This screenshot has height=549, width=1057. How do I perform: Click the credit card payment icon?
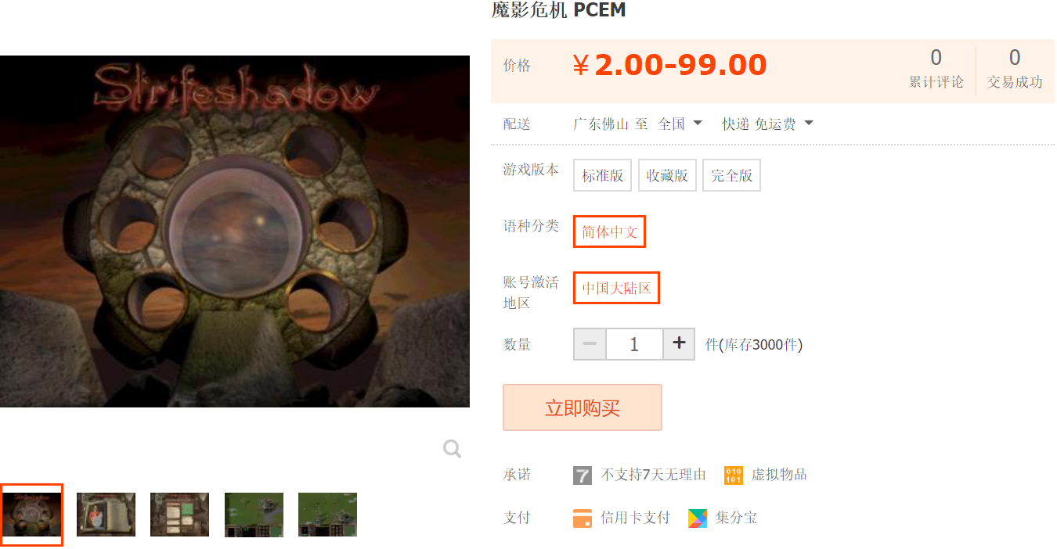pyautogui.click(x=583, y=518)
